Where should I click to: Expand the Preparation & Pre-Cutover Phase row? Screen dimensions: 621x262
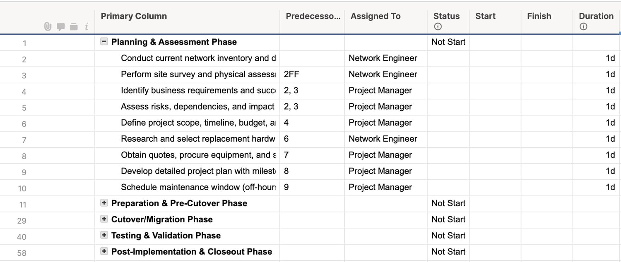[104, 203]
